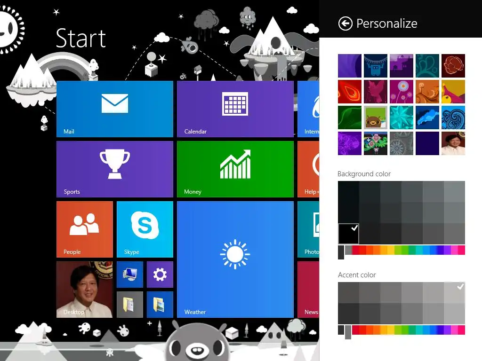Open the Mail tile
The height and width of the screenshot is (361, 482).
tap(115, 109)
